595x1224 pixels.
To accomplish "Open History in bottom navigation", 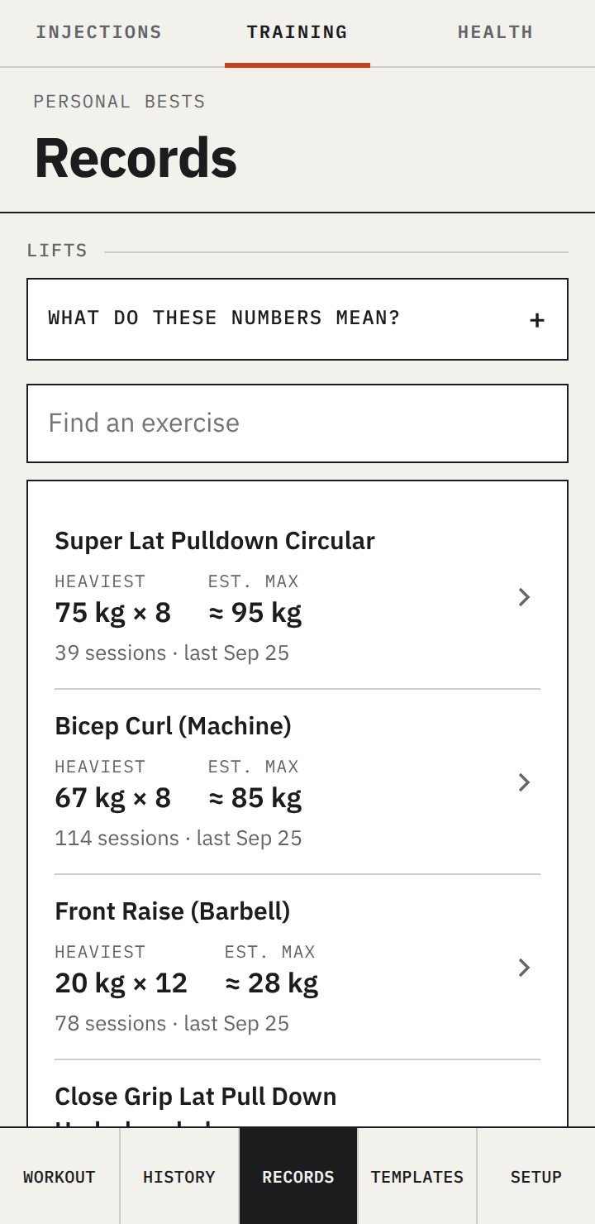I will [x=179, y=1176].
